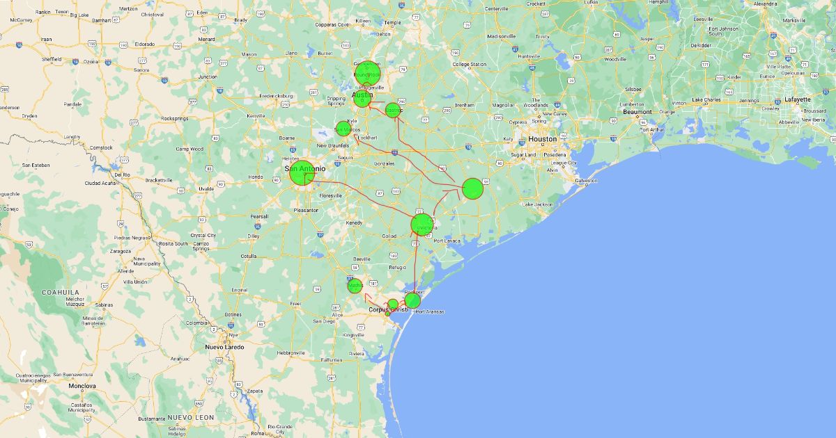
Task: Click the Monclova city label
Action: (82, 385)
